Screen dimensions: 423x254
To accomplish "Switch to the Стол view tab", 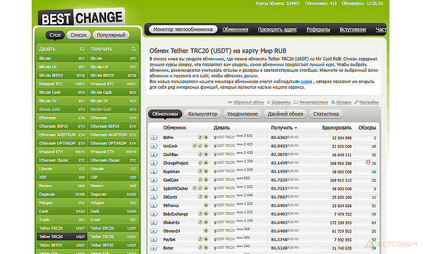I will click(55, 35).
